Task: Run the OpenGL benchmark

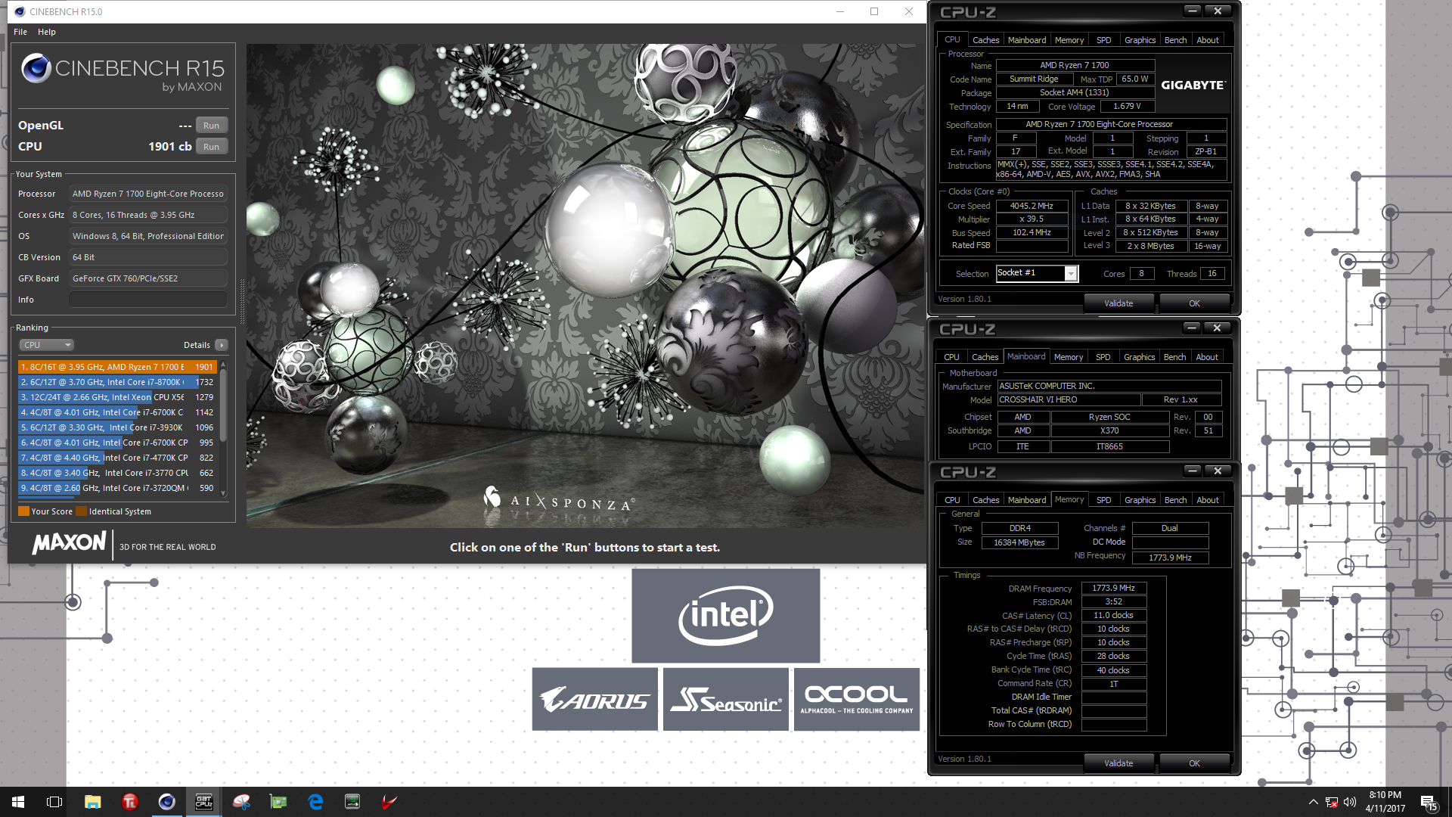Action: (x=211, y=126)
